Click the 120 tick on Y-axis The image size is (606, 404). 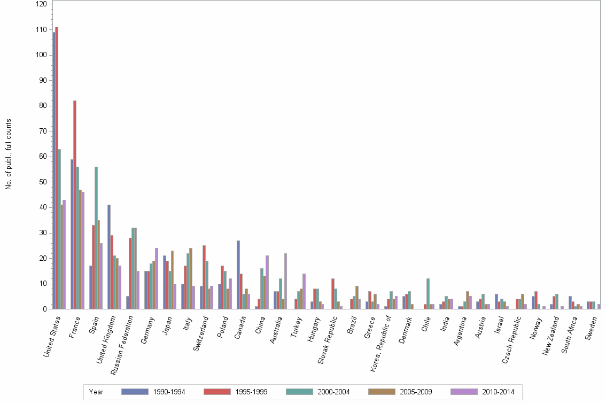pos(41,4)
